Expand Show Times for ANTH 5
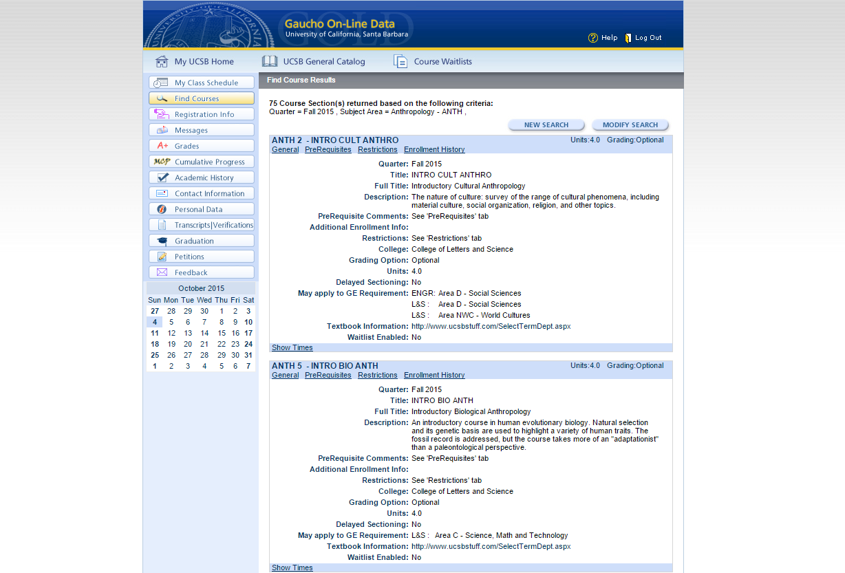Screen dimensions: 845x573 pyautogui.click(x=292, y=567)
